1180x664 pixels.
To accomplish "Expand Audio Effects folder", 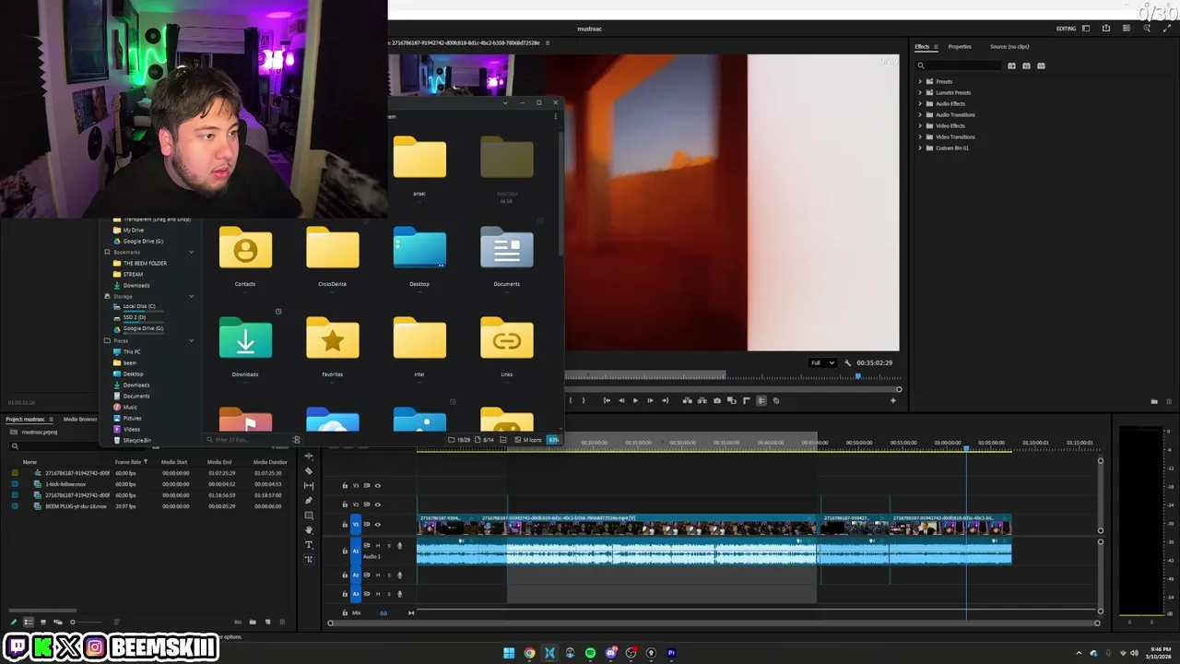I will (920, 103).
